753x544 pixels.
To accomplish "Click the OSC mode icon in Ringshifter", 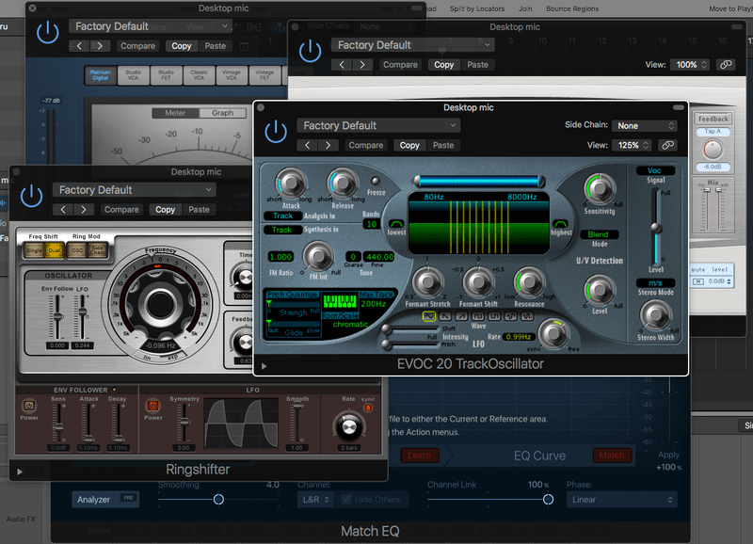I will point(76,250).
